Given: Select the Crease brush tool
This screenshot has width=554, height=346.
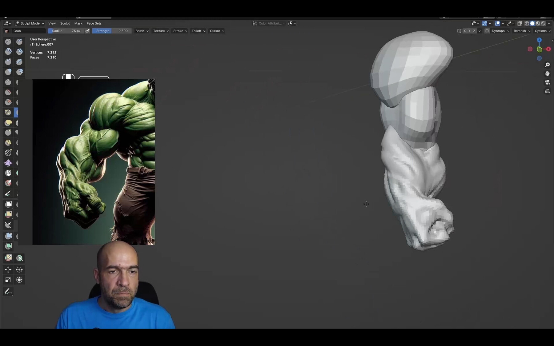Looking at the screenshot, I should click(x=8, y=82).
